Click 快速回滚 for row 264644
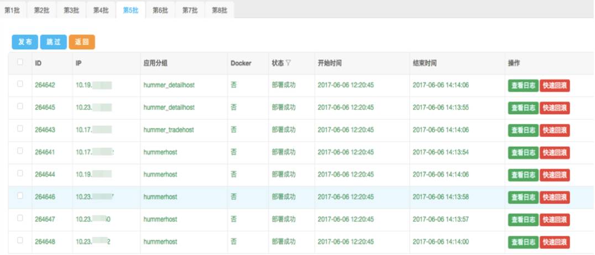The height and width of the screenshot is (255, 595). [555, 175]
